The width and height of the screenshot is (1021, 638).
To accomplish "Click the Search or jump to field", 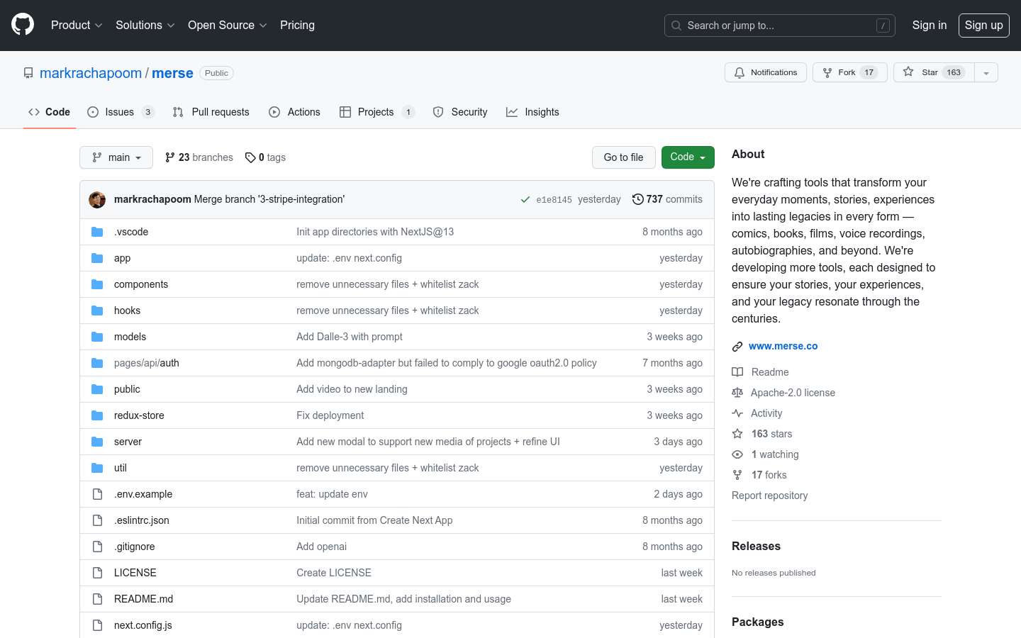I will [779, 26].
